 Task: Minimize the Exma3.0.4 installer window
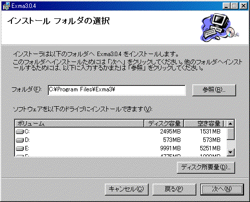[x=226, y=6]
